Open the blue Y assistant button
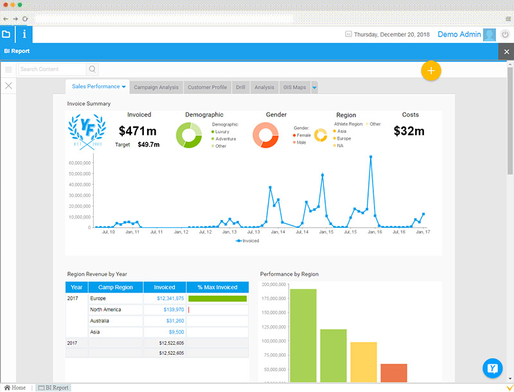This screenshot has width=514, height=392. point(492,368)
